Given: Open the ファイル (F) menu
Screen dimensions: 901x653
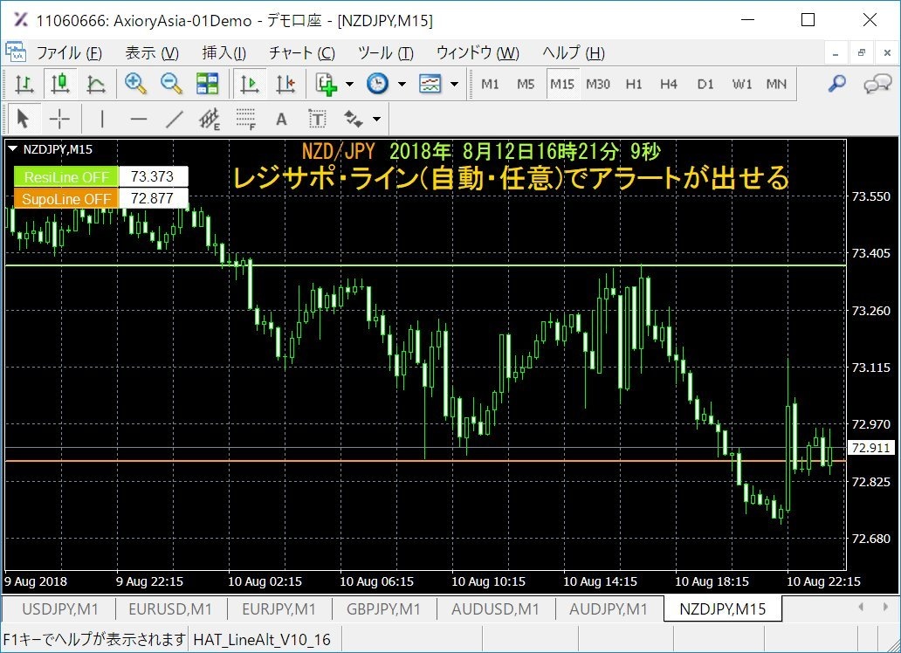Looking at the screenshot, I should click(69, 53).
